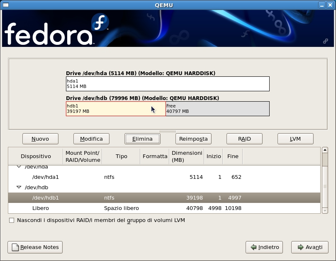Viewport: 336px width, 261px height.
Task: Click Drive /dev/hdb heading text
Action: point(143,98)
